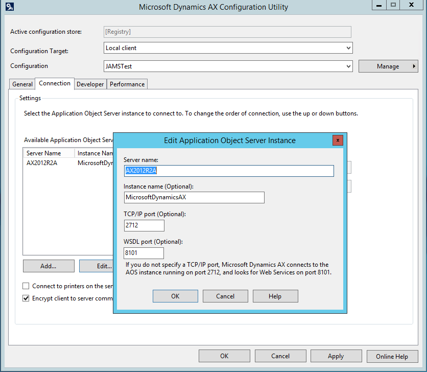Switch to the General tab

point(22,84)
